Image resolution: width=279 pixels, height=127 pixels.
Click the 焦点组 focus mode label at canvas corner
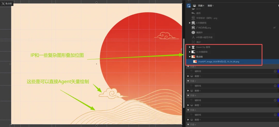click(7, 3)
